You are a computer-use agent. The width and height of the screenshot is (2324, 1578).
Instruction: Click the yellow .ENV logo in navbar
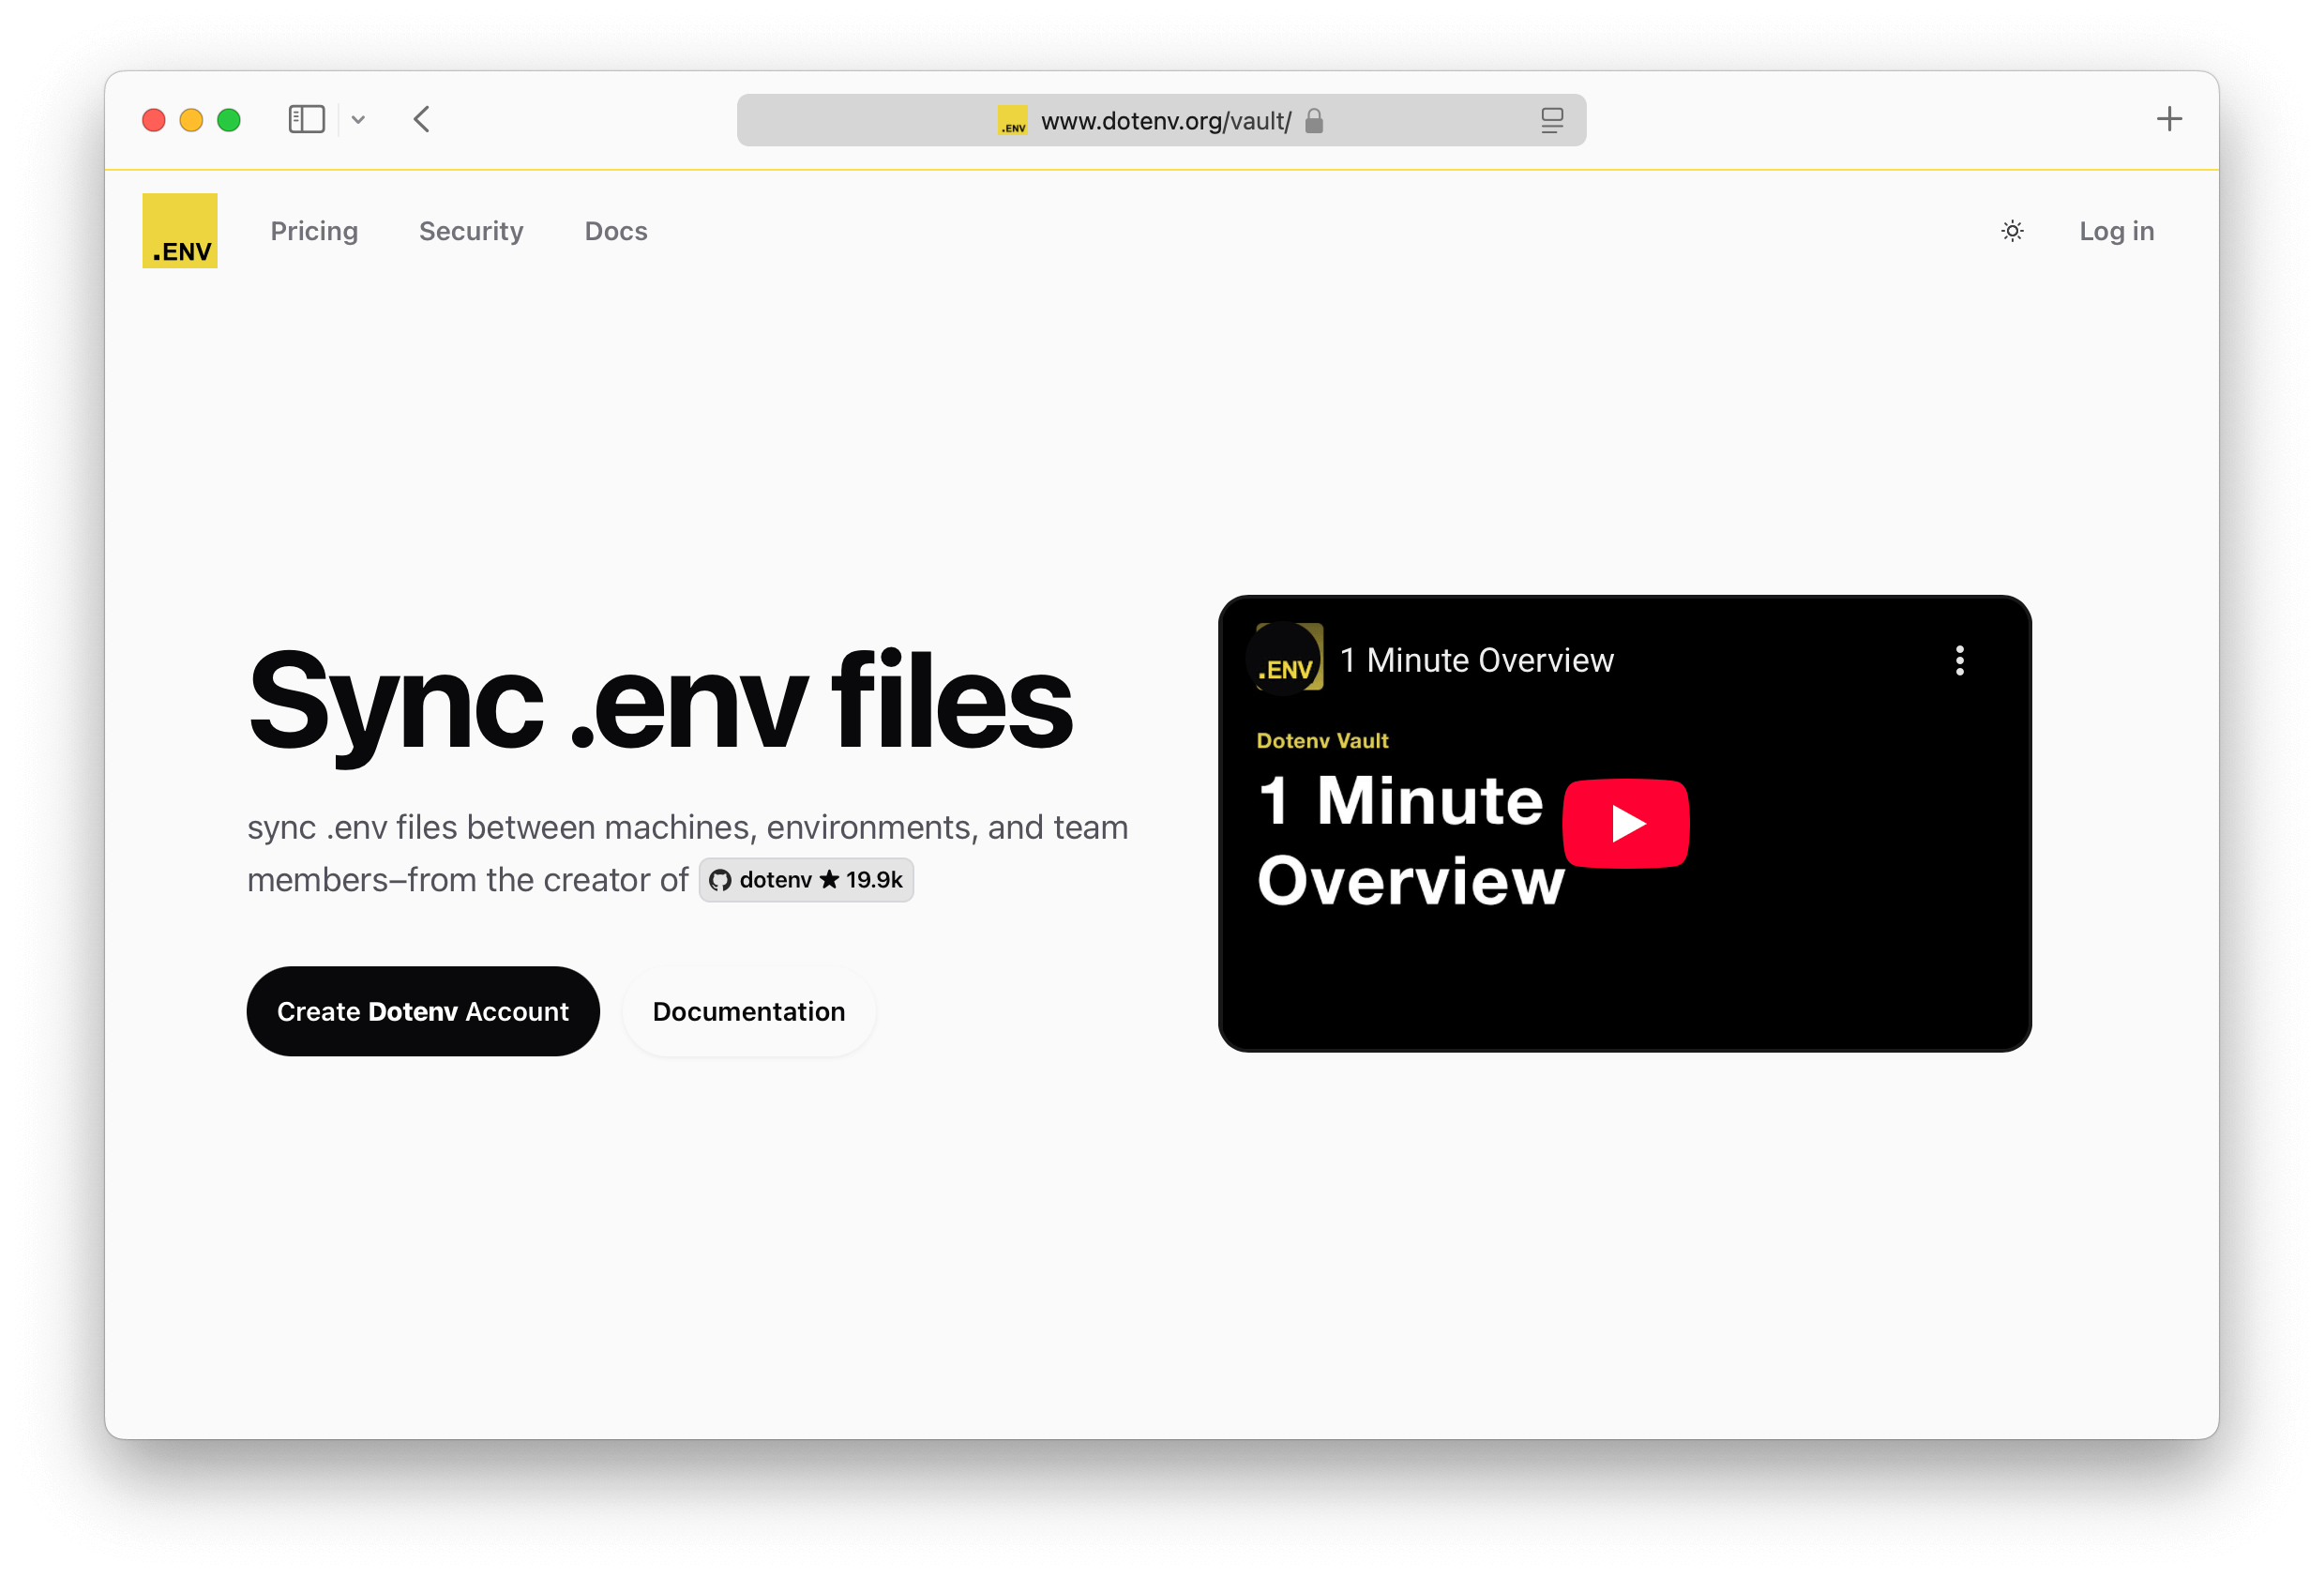click(180, 230)
